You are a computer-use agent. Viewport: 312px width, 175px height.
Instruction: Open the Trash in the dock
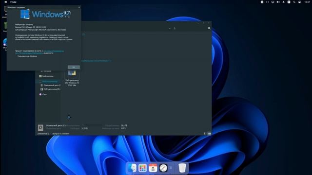point(182,168)
